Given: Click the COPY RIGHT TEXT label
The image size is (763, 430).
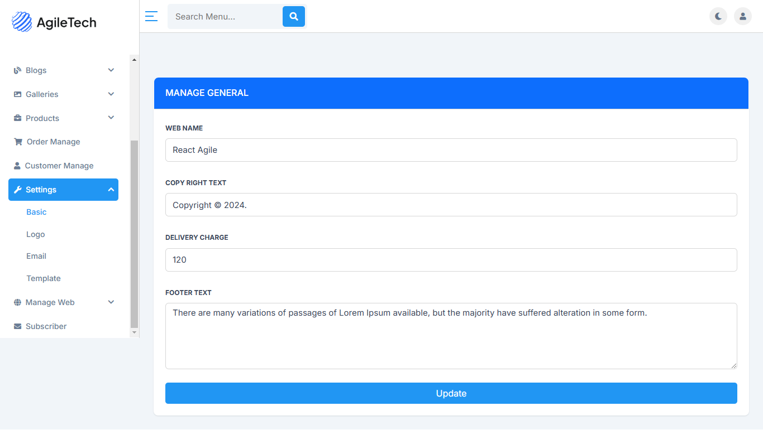Looking at the screenshot, I should click(x=196, y=183).
